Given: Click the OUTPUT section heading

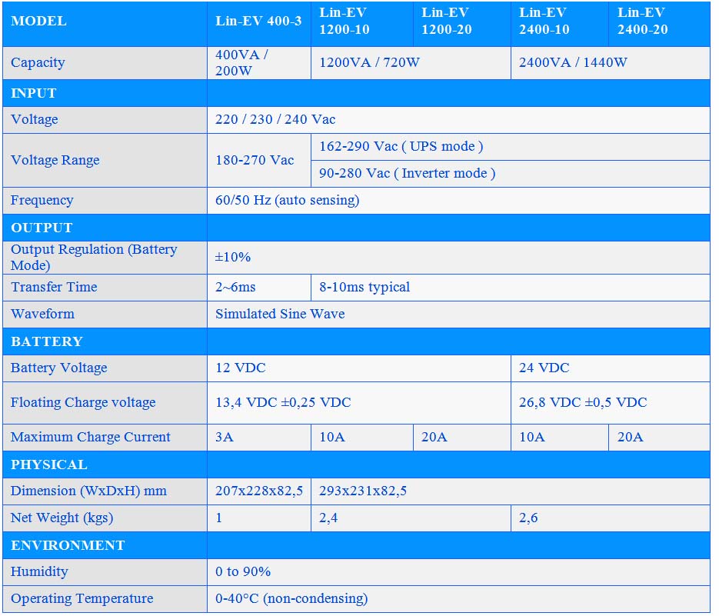Looking at the screenshot, I should [42, 228].
